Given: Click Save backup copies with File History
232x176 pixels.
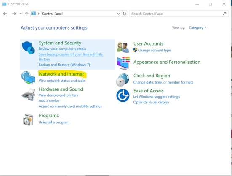Looking at the screenshot, I should (x=71, y=57).
